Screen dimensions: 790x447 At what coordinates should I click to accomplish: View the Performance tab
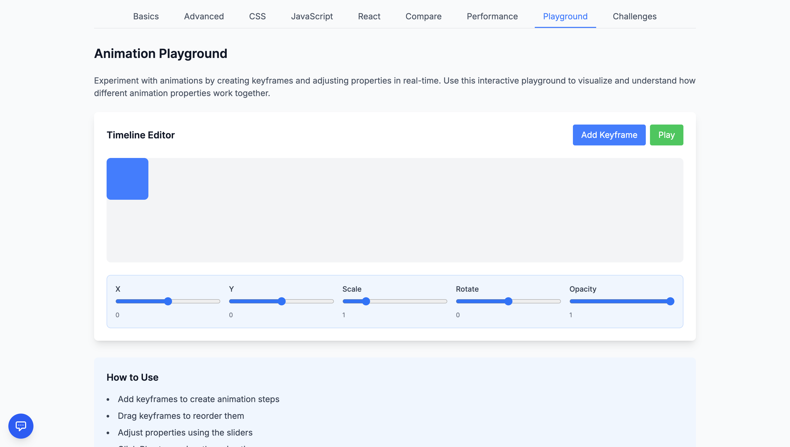(x=492, y=16)
